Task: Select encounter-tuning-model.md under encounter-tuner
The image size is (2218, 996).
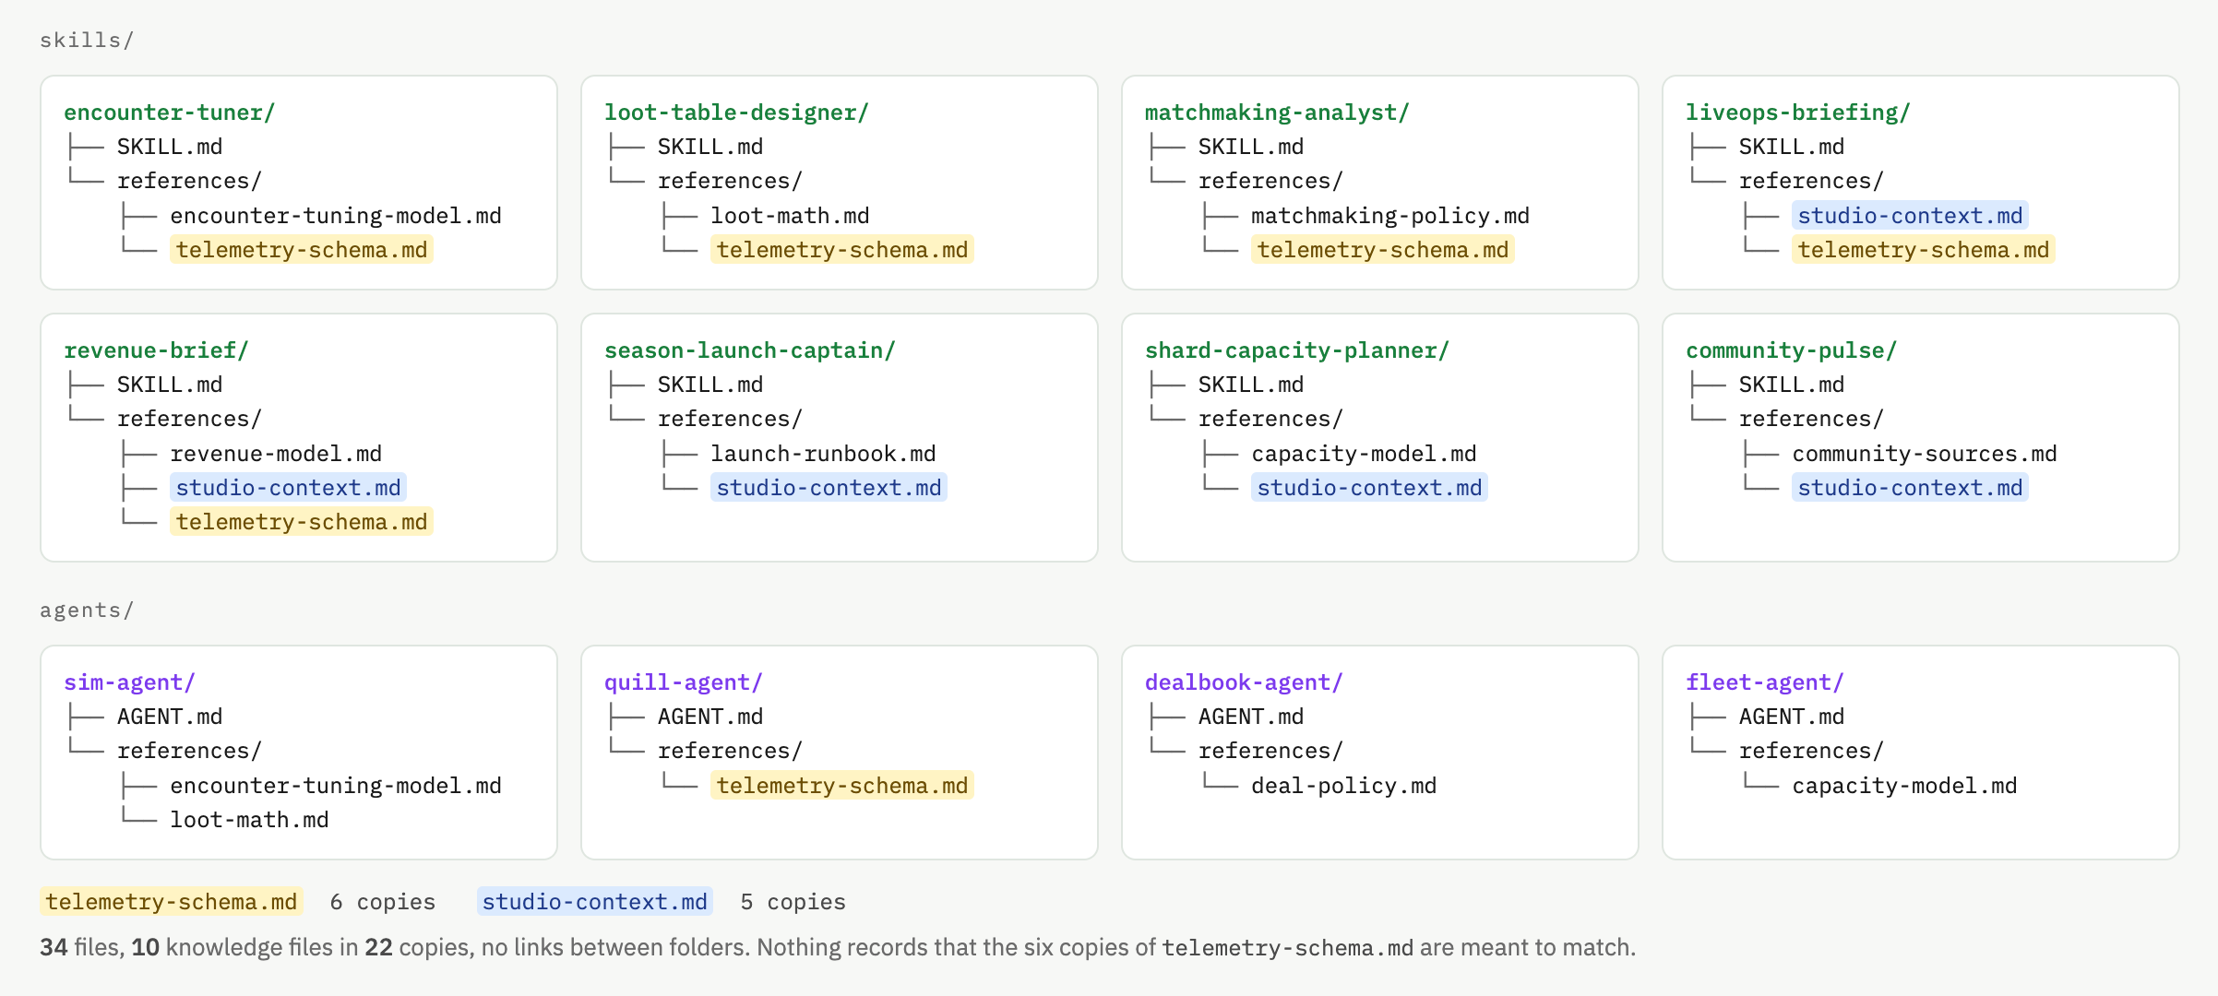Action: 336,216
